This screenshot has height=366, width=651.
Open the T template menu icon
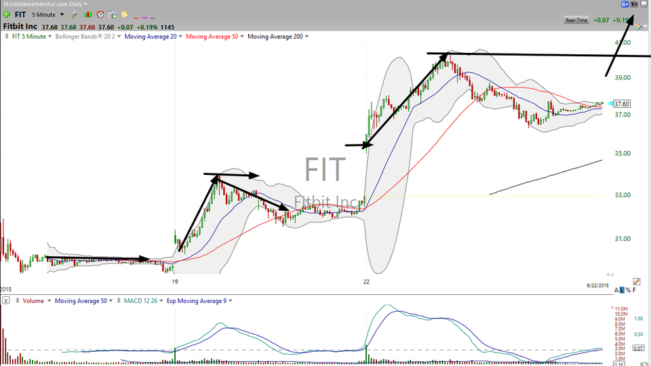634,4
